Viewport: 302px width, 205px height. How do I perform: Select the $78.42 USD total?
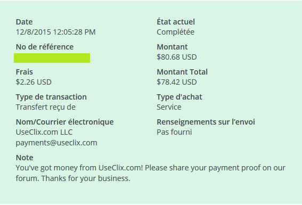coord(177,82)
